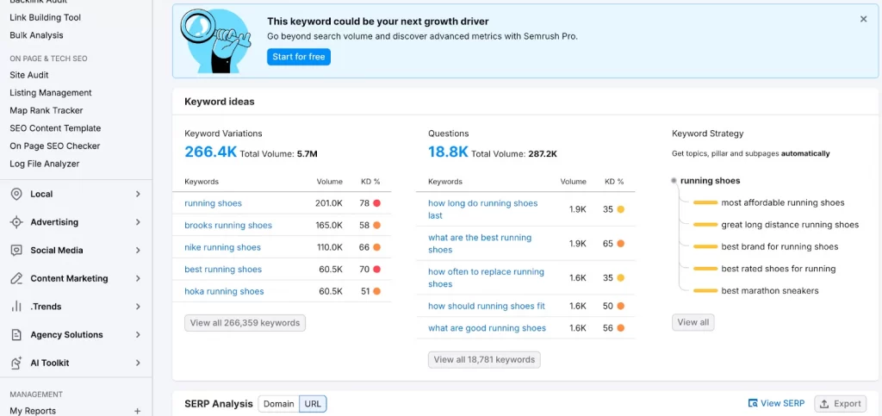This screenshot has height=416, width=882.
Task: Open Site Audit
Action: (29, 75)
